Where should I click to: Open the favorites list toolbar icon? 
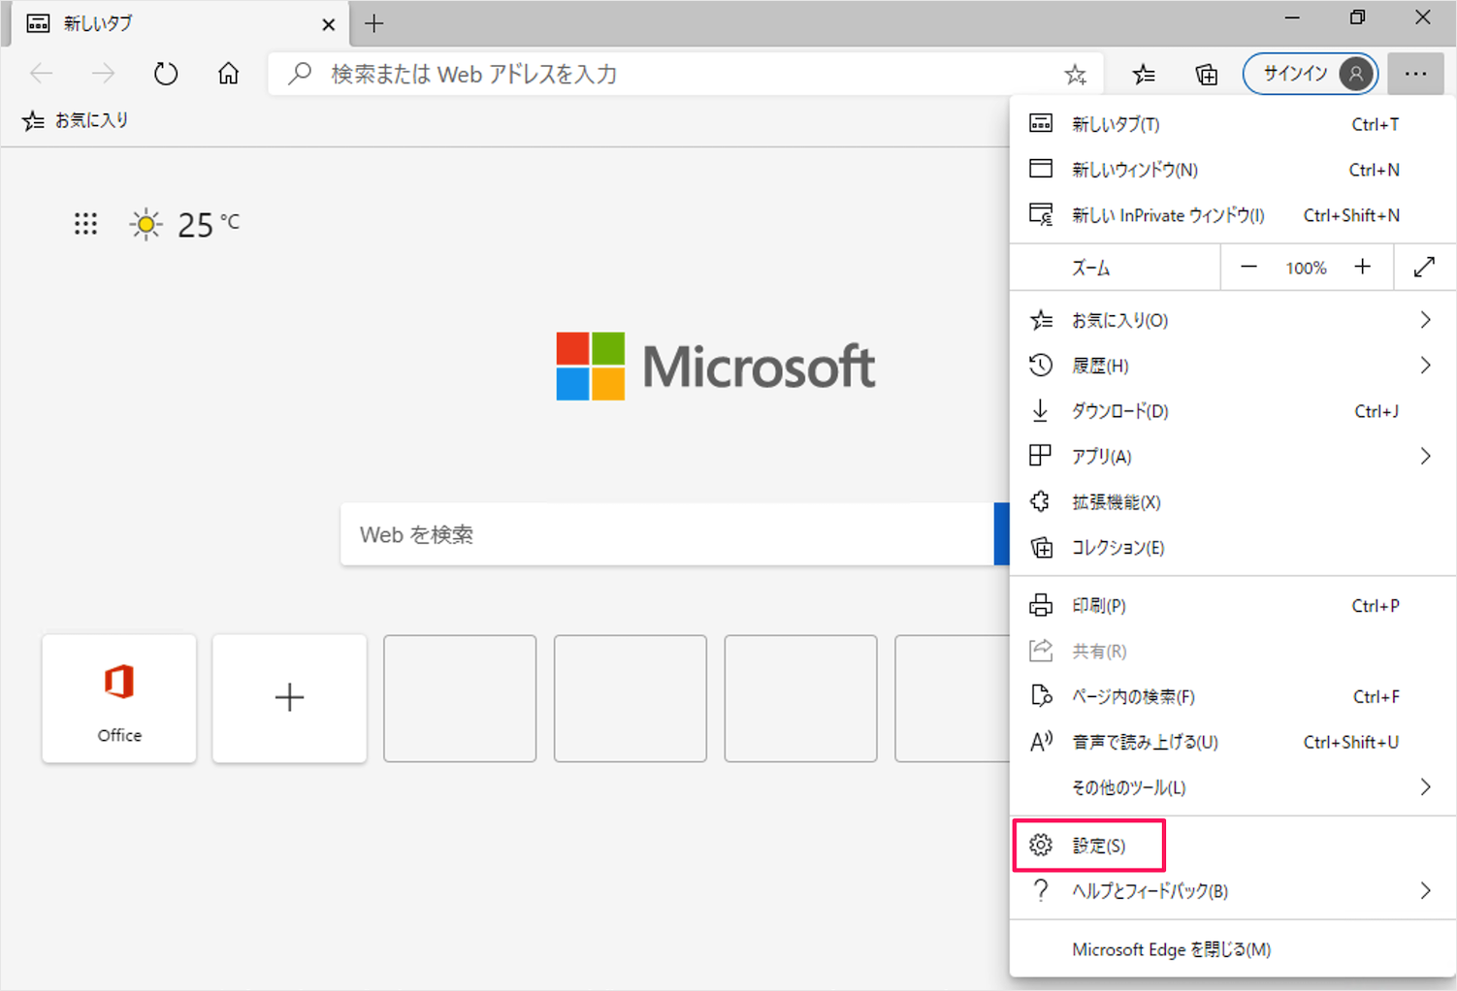click(1144, 75)
